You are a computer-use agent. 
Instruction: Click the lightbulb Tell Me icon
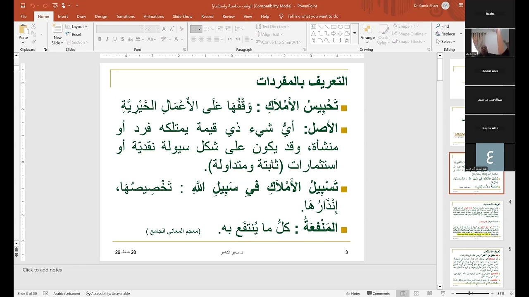coord(281,16)
